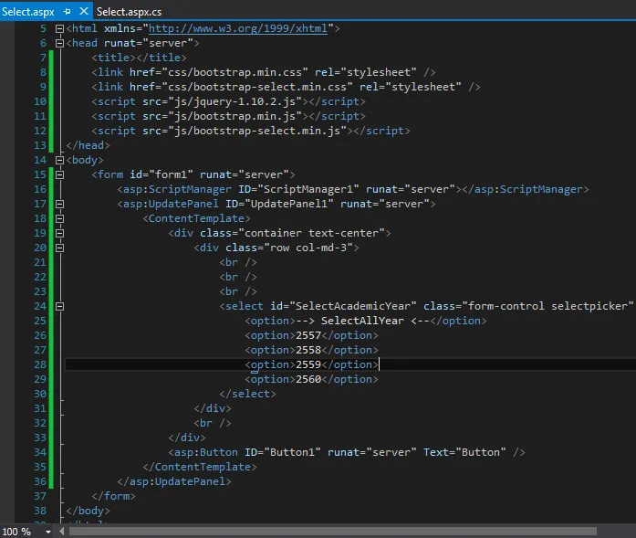Viewport: 636px width, 538px height.
Task: Collapse the form element on line 15
Action: click(59, 174)
